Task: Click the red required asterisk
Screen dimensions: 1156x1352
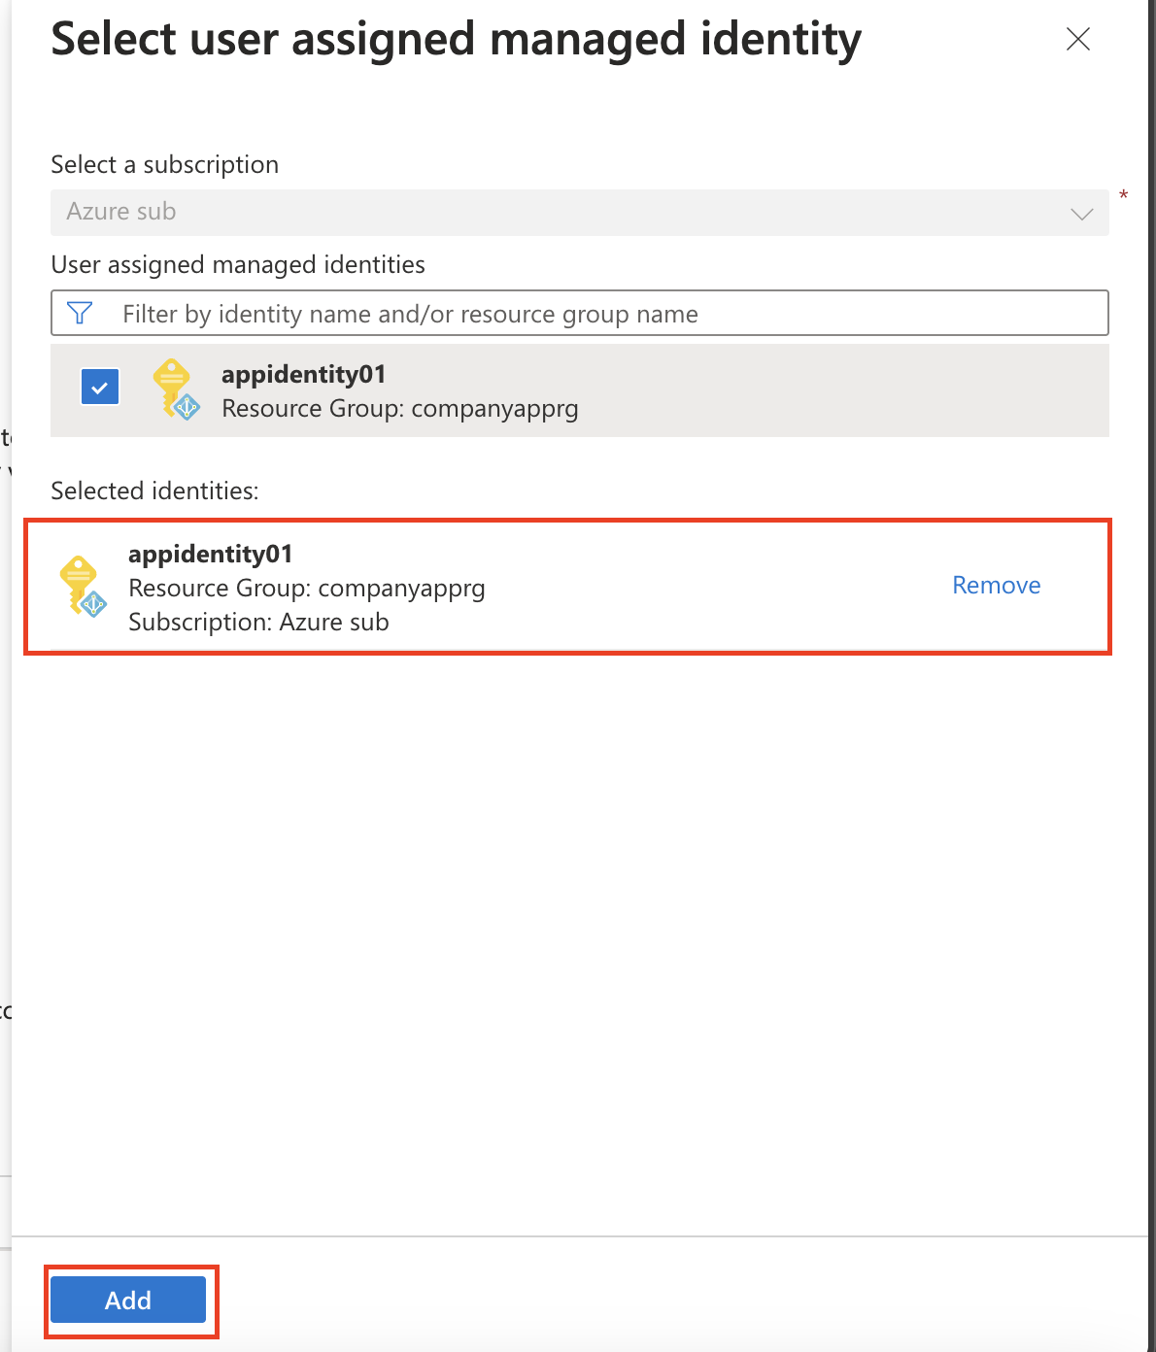Action: (x=1124, y=196)
